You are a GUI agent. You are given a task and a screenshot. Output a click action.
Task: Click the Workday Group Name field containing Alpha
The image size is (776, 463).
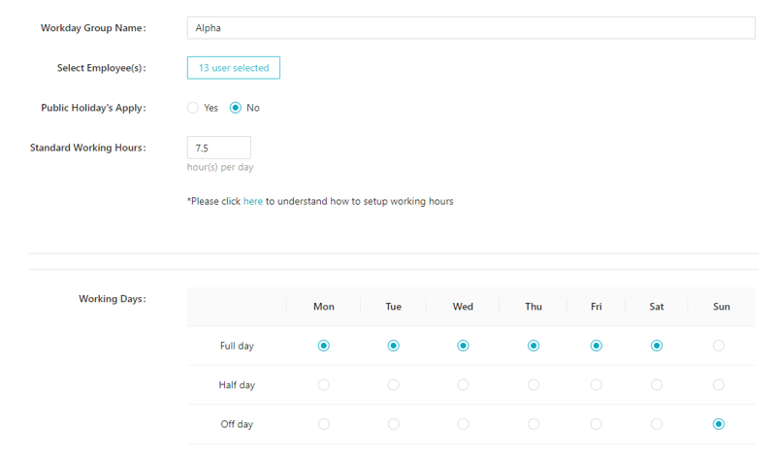tap(471, 28)
